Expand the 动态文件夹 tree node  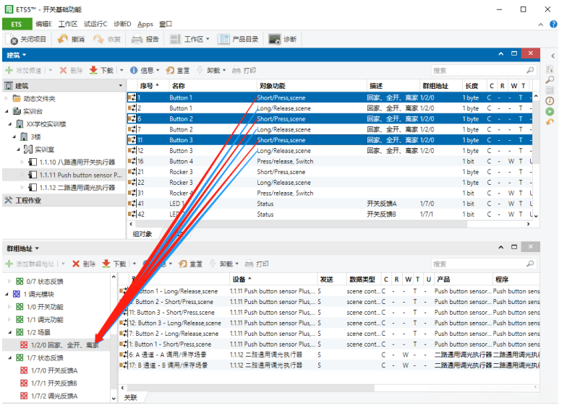pyautogui.click(x=6, y=98)
